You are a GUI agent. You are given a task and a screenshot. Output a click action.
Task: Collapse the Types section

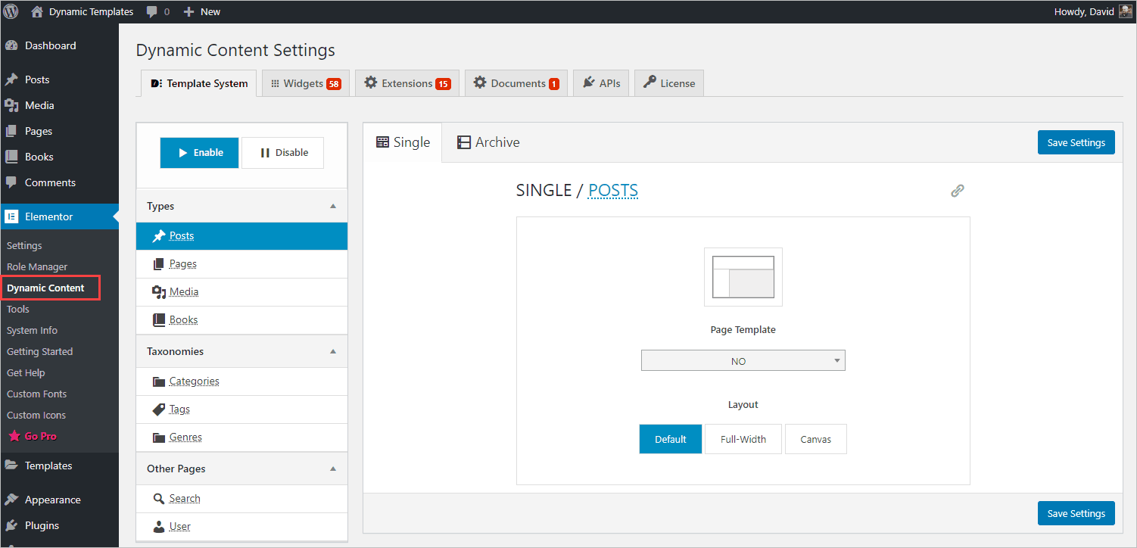click(x=333, y=206)
